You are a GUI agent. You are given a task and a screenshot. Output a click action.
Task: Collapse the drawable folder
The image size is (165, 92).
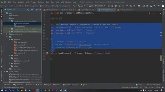[x=9, y=40]
